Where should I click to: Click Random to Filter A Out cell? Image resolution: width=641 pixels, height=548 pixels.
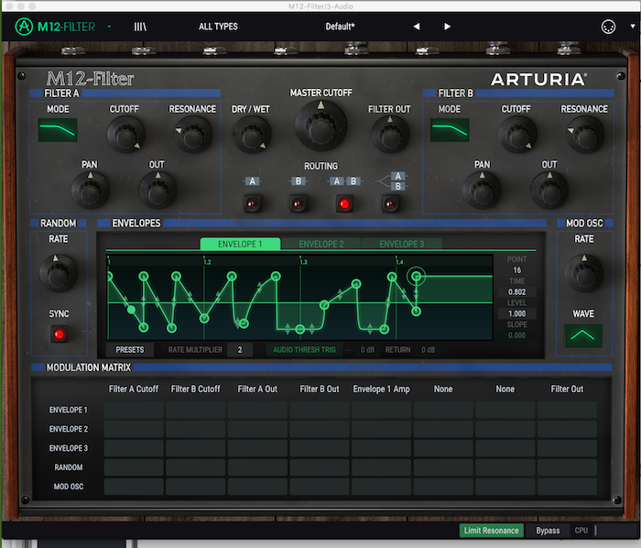tap(257, 467)
